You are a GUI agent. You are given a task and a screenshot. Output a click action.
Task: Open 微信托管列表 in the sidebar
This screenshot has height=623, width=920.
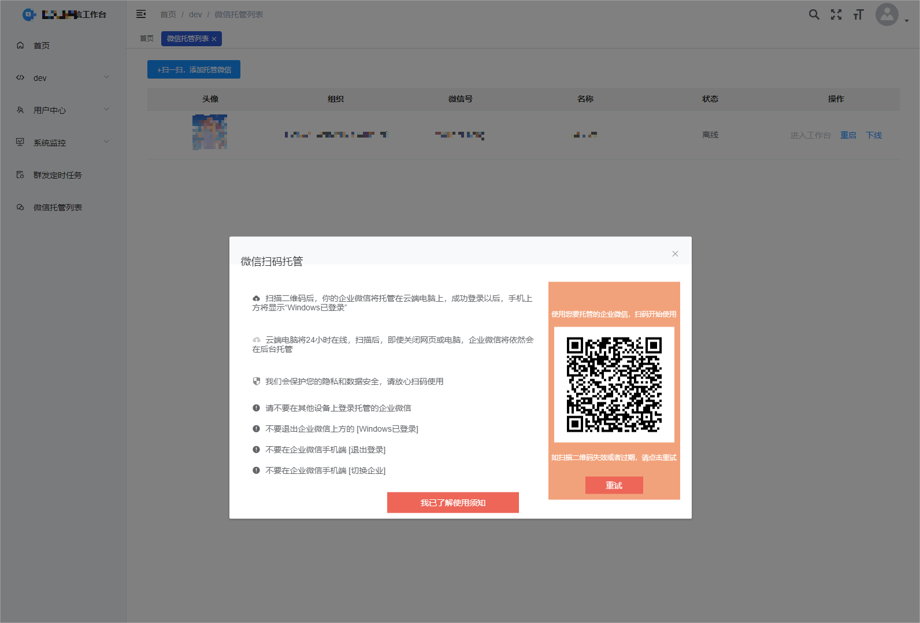(x=58, y=207)
